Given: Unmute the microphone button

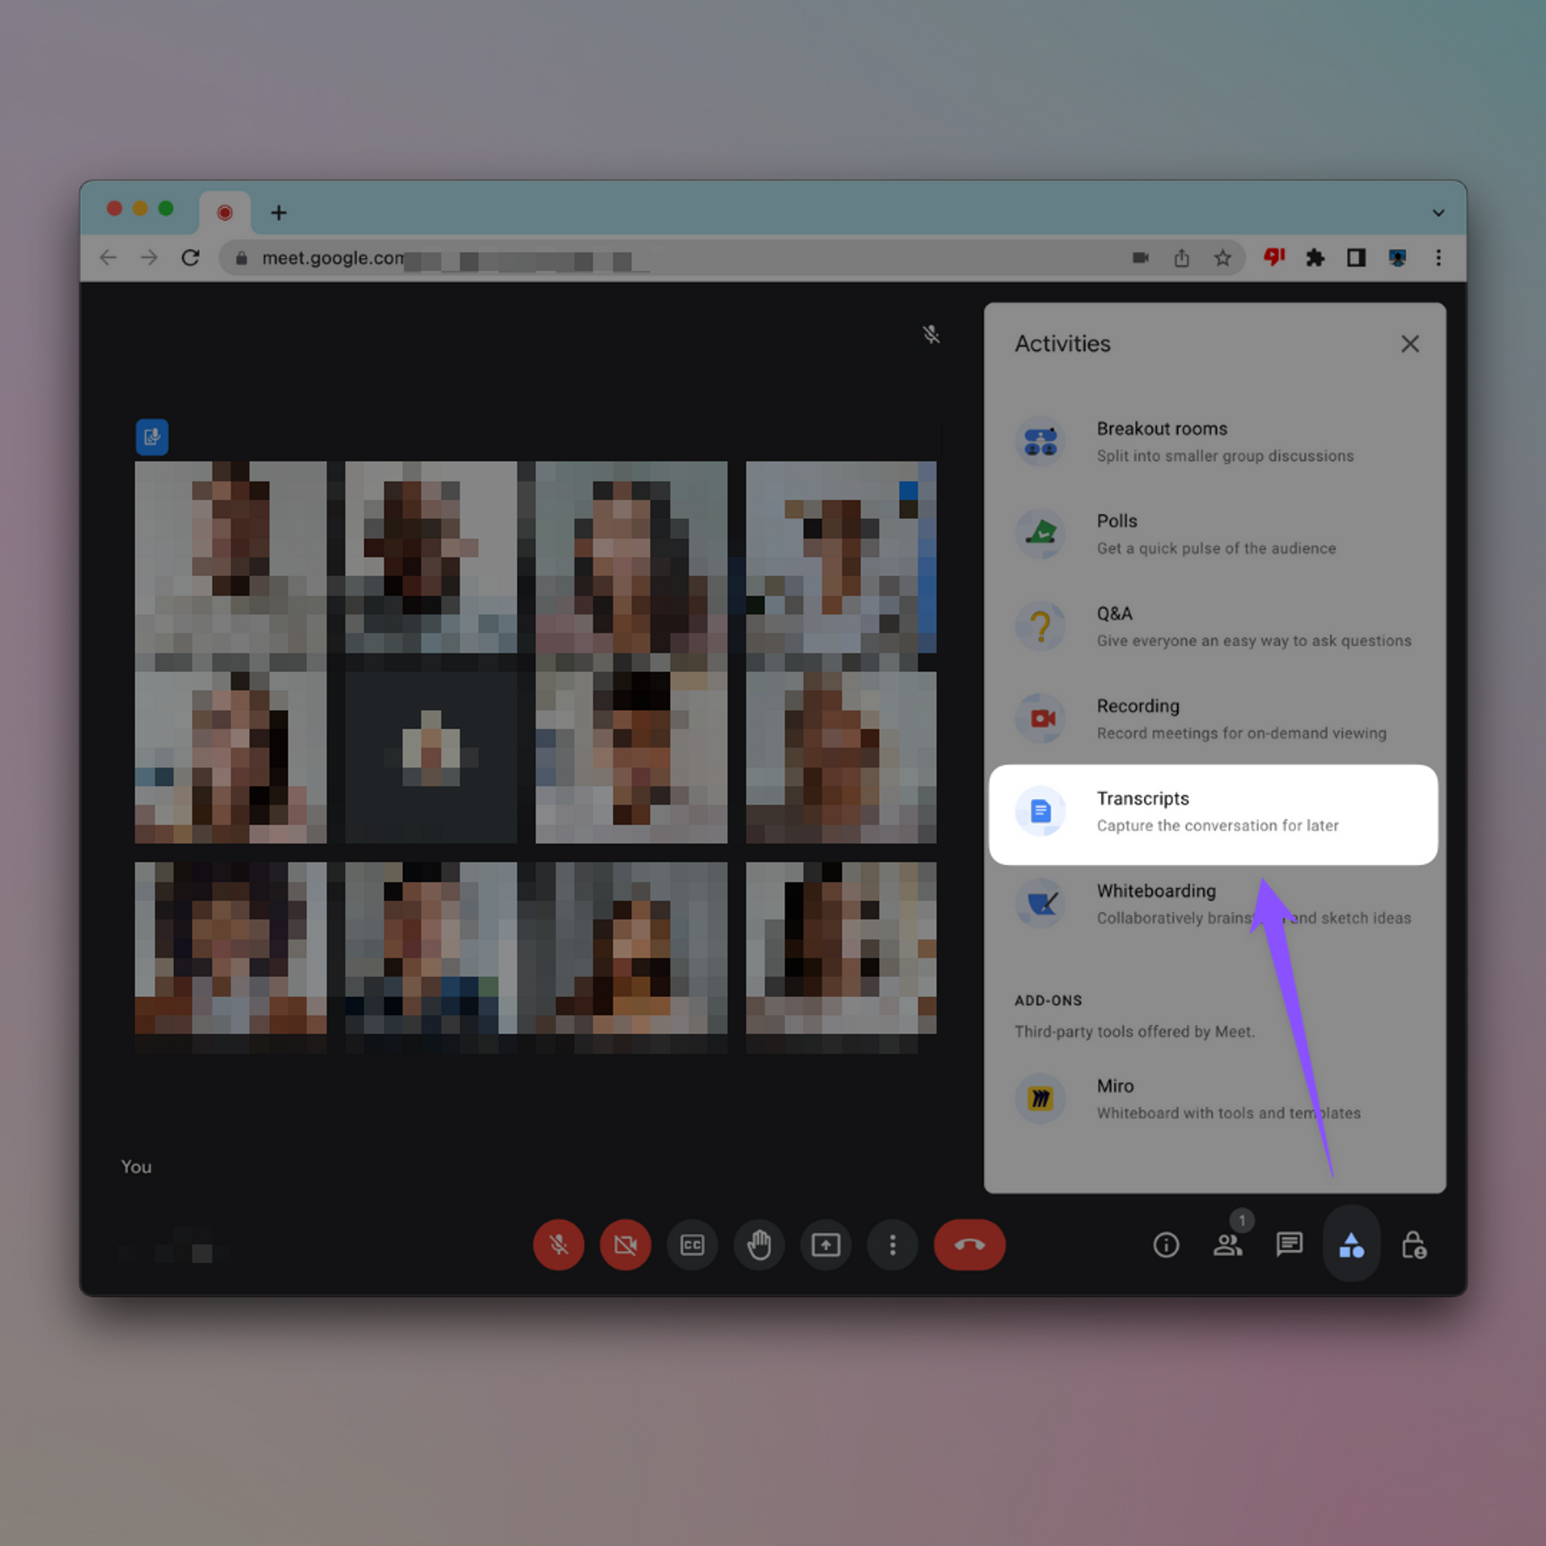Looking at the screenshot, I should 559,1245.
